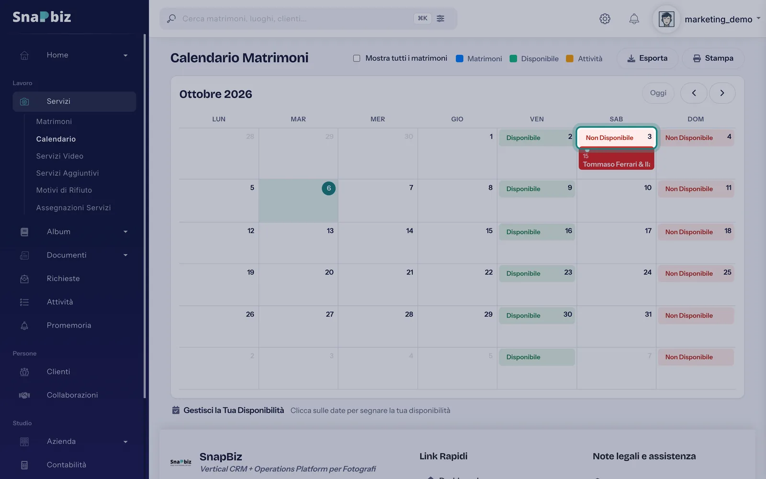Click the Esporta button
Screen dimensions: 766x479
647,58
